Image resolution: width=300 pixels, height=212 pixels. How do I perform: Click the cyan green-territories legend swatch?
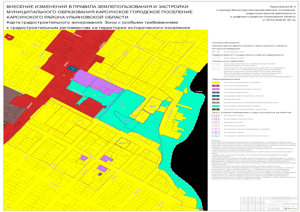pyautogui.click(x=216, y=106)
